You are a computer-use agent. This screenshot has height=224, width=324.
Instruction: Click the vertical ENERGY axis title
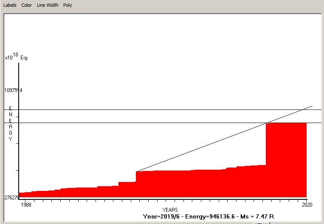[10, 124]
